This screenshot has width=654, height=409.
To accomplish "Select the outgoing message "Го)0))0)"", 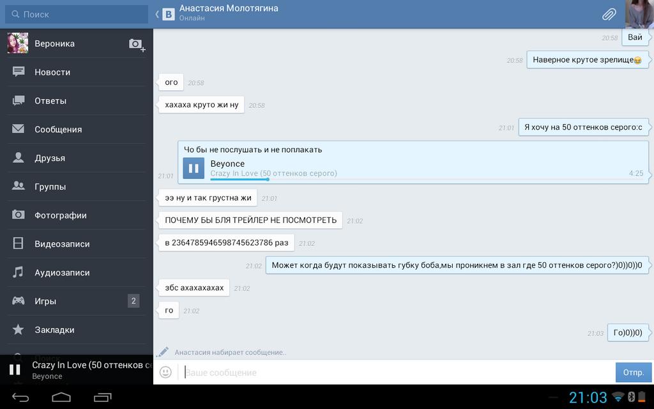I will coord(628,332).
